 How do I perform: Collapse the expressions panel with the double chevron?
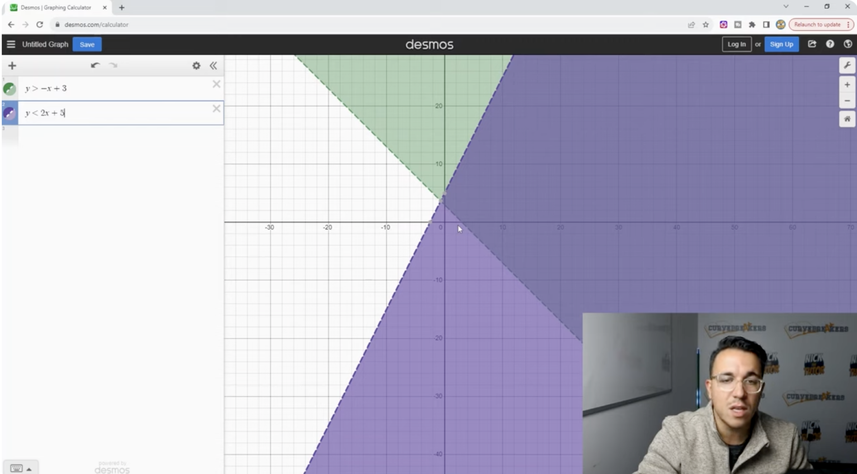[213, 65]
